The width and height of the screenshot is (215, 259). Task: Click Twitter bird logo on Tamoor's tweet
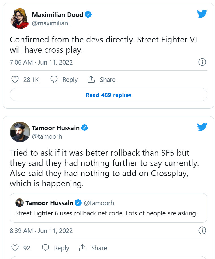point(202,127)
